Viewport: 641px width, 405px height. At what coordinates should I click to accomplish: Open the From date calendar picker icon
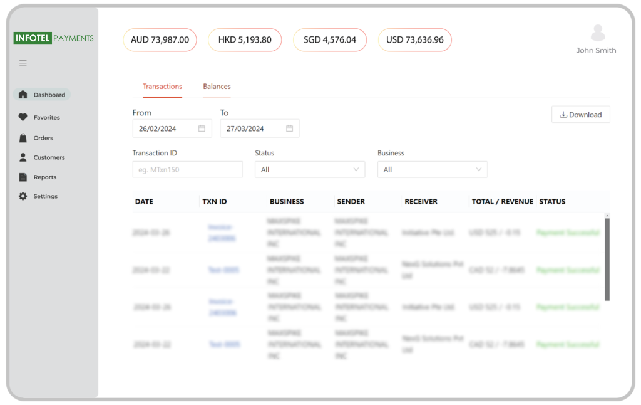[202, 129]
